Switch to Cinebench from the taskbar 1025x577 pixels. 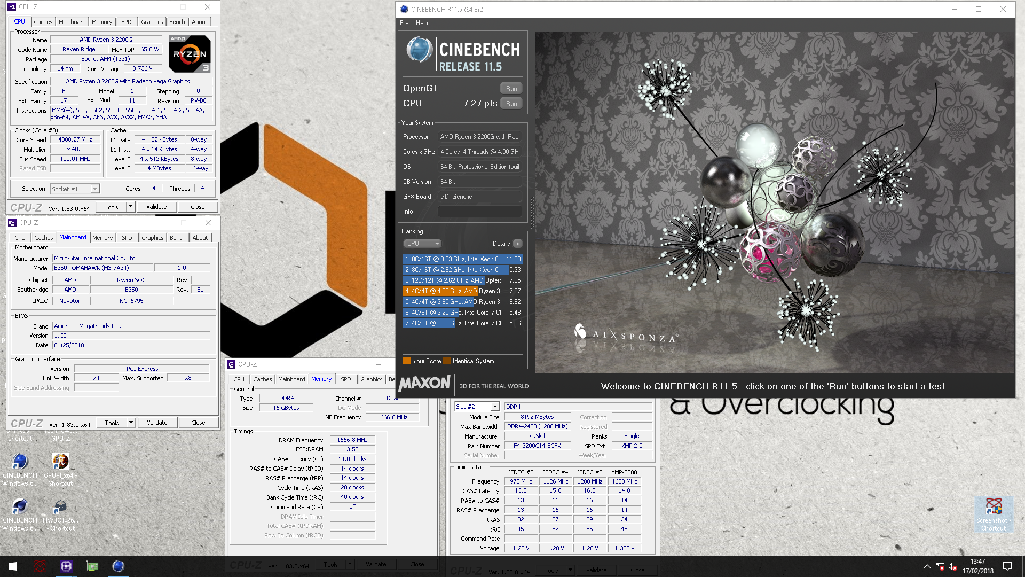(118, 566)
